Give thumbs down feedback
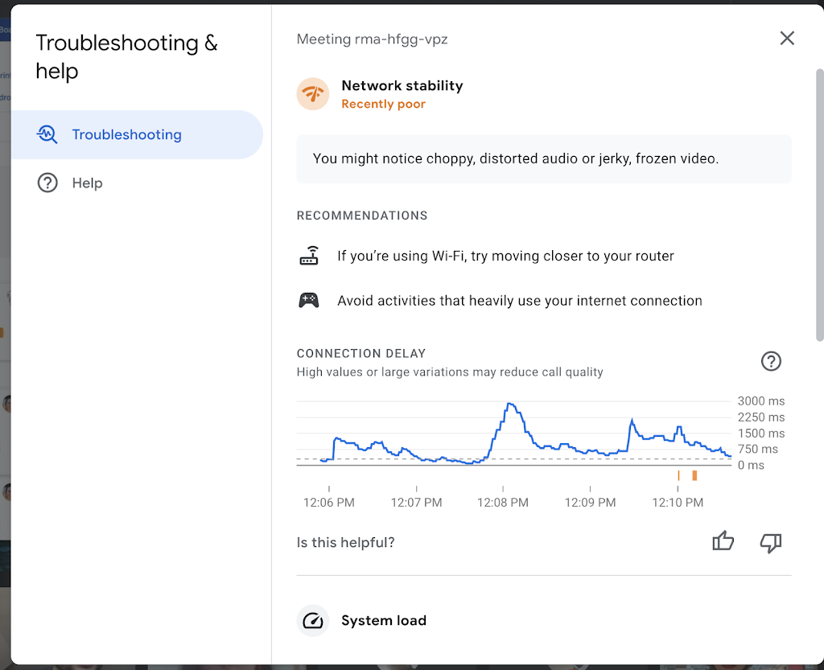The height and width of the screenshot is (670, 824). (x=771, y=543)
